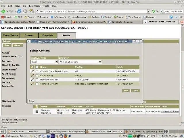The width and height of the screenshot is (184, 138).
Task: Open the Employer dropdown showing Ahmad Shalakany
Action: [x=80, y=62]
